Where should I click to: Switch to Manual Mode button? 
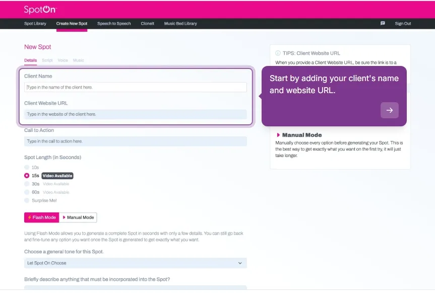(x=78, y=217)
